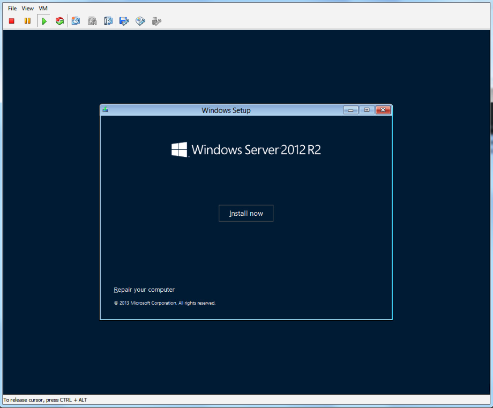The image size is (493, 408).
Task: Open the VM menu
Action: [x=43, y=9]
